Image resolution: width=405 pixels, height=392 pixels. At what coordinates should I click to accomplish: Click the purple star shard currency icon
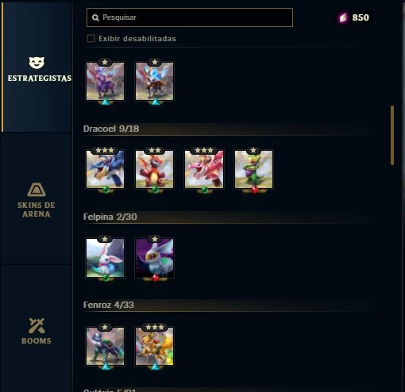[343, 17]
